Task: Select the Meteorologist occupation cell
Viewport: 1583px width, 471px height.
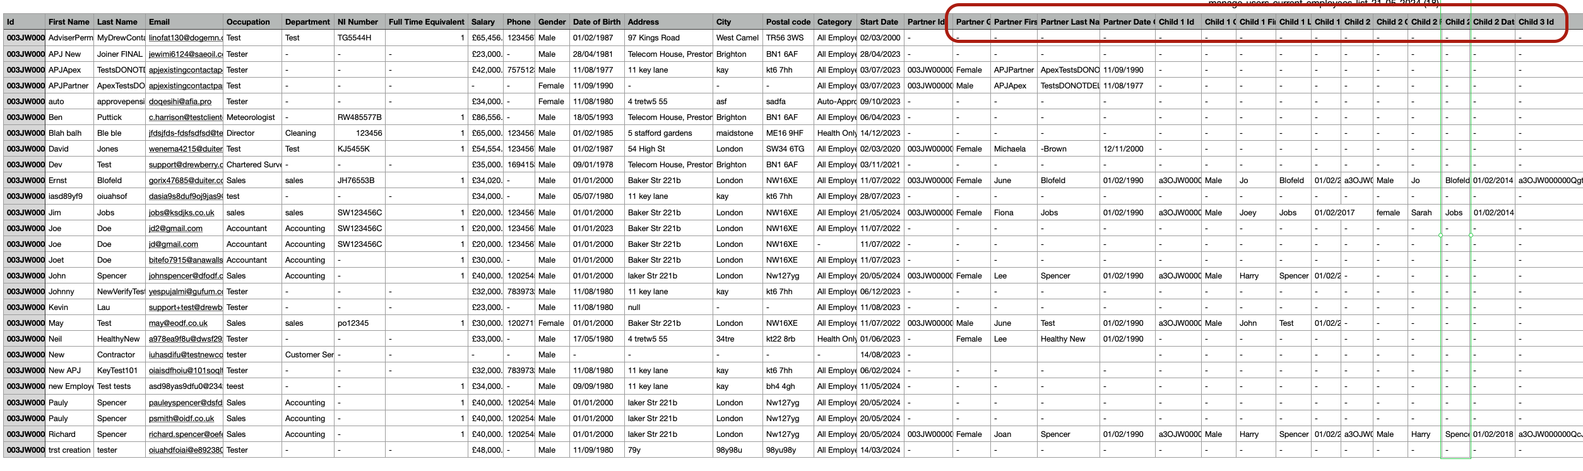Action: pyautogui.click(x=251, y=117)
